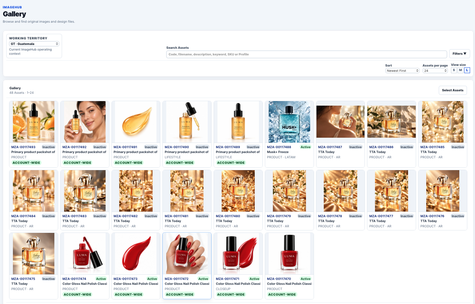The height and width of the screenshot is (304, 475).
Task: Click the asset code MZA-00117489
Action: pos(228,147)
